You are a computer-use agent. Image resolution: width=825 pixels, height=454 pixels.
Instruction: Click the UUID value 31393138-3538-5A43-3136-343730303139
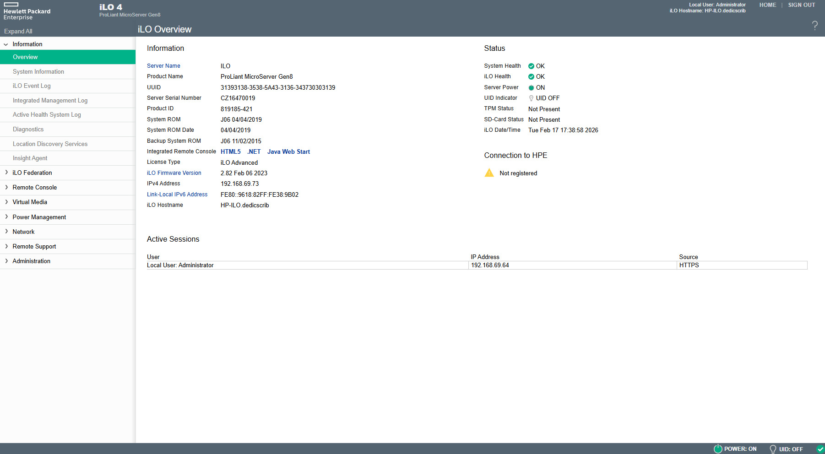[278, 87]
